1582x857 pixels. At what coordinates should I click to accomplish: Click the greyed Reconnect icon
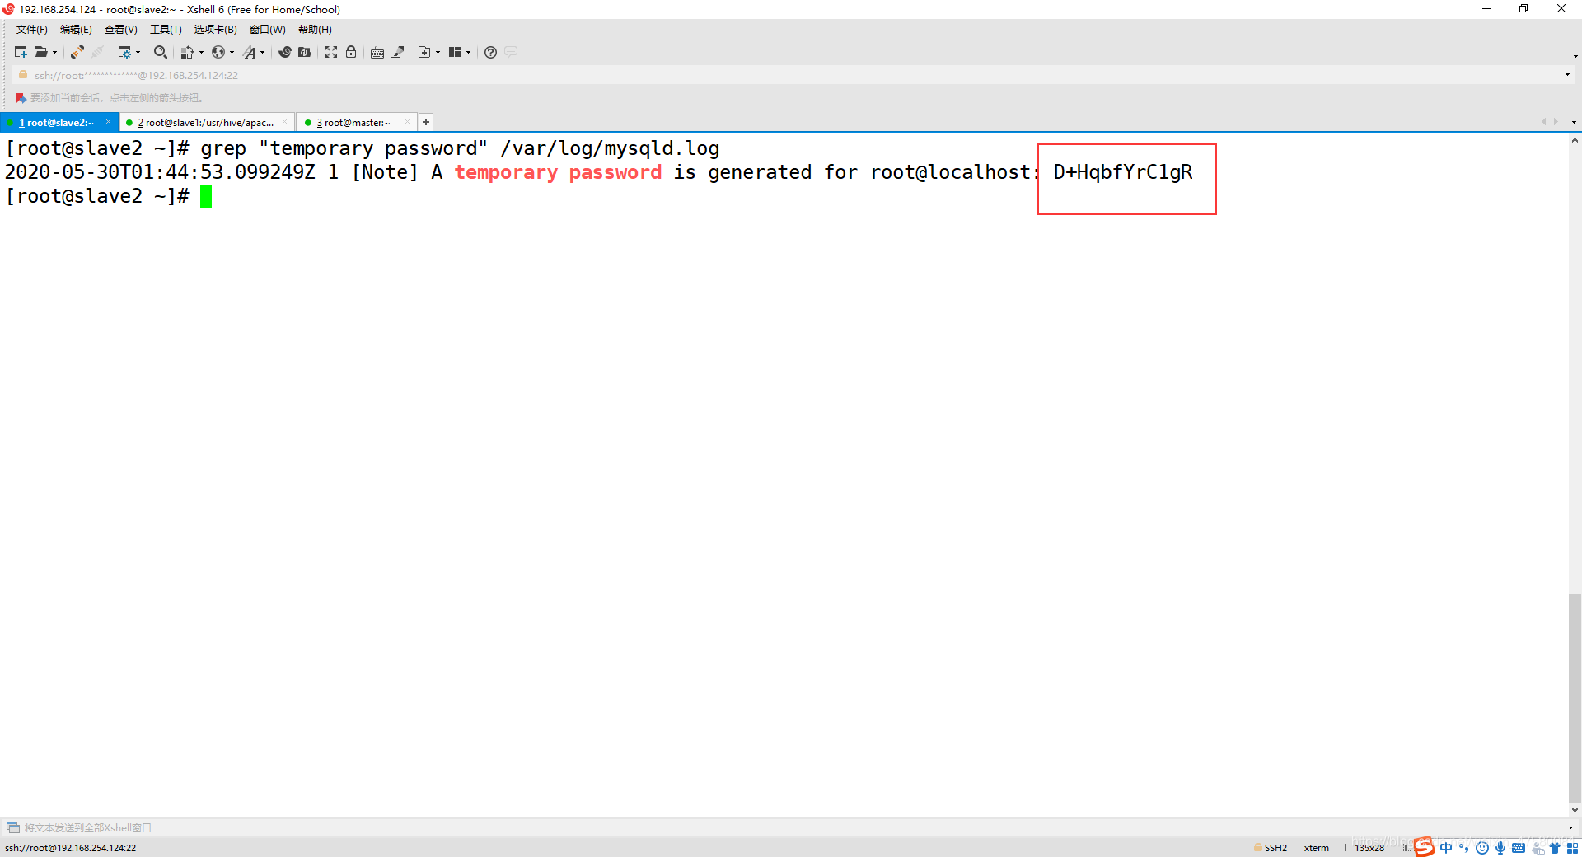coord(97,52)
